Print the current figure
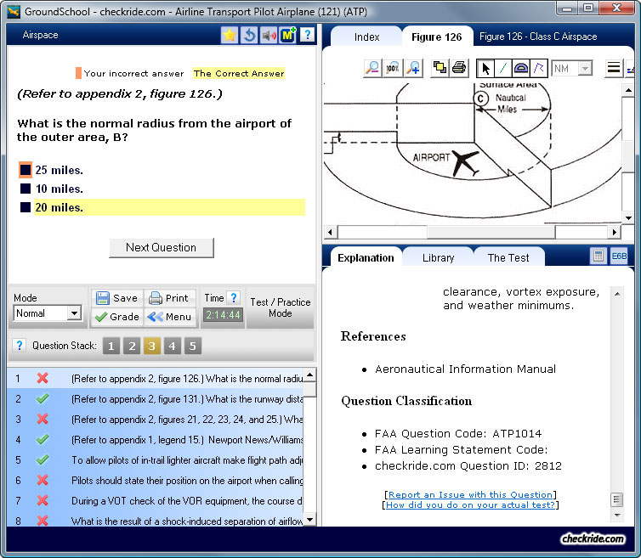Screen dimensions: 641x558 tap(459, 68)
